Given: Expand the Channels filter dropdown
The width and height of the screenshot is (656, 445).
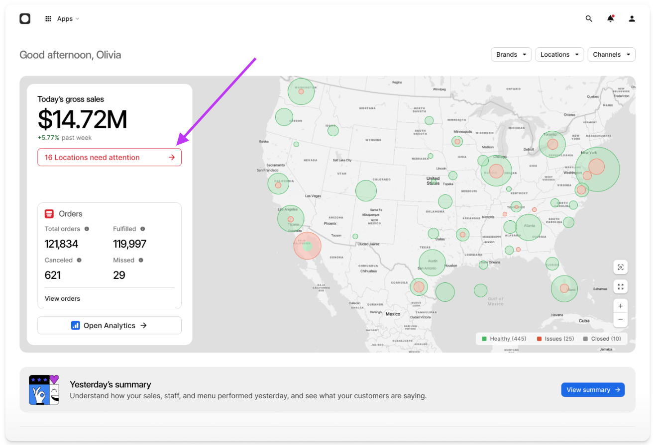Looking at the screenshot, I should coord(611,55).
